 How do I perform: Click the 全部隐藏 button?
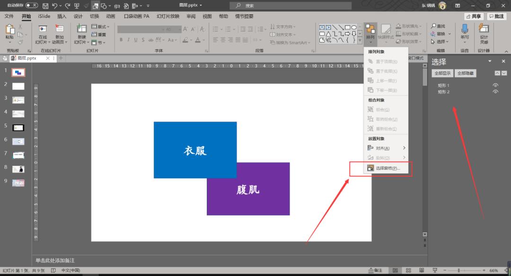click(465, 73)
